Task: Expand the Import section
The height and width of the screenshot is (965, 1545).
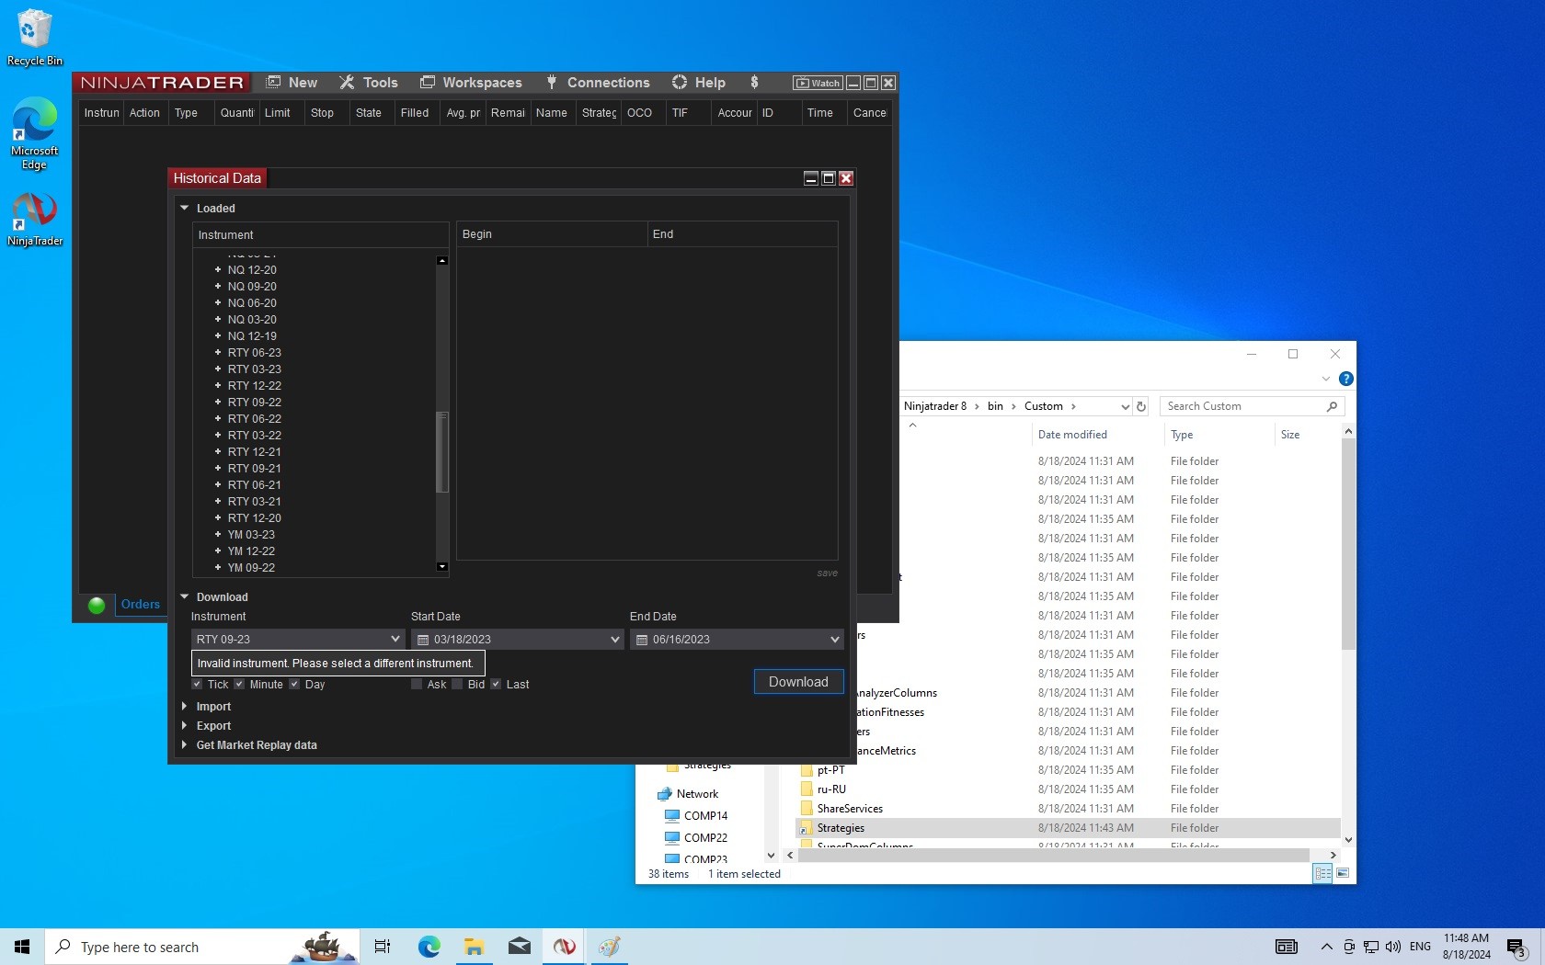Action: pyautogui.click(x=213, y=707)
